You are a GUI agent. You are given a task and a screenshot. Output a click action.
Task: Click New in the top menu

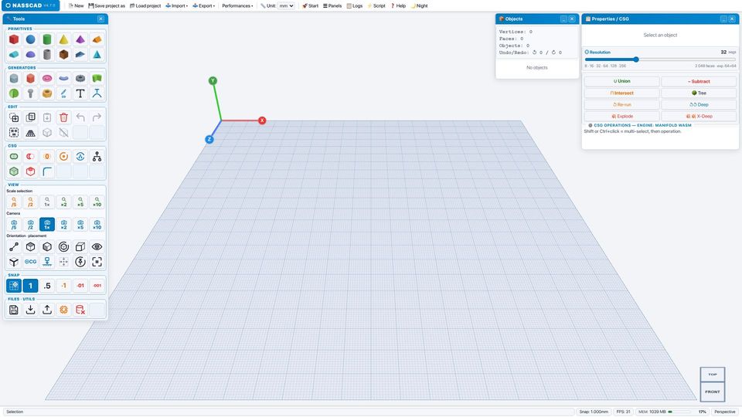coord(77,5)
